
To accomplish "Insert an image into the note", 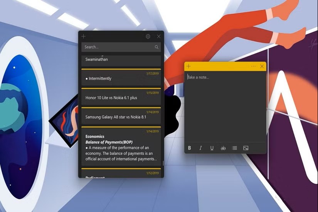I will point(246,148).
